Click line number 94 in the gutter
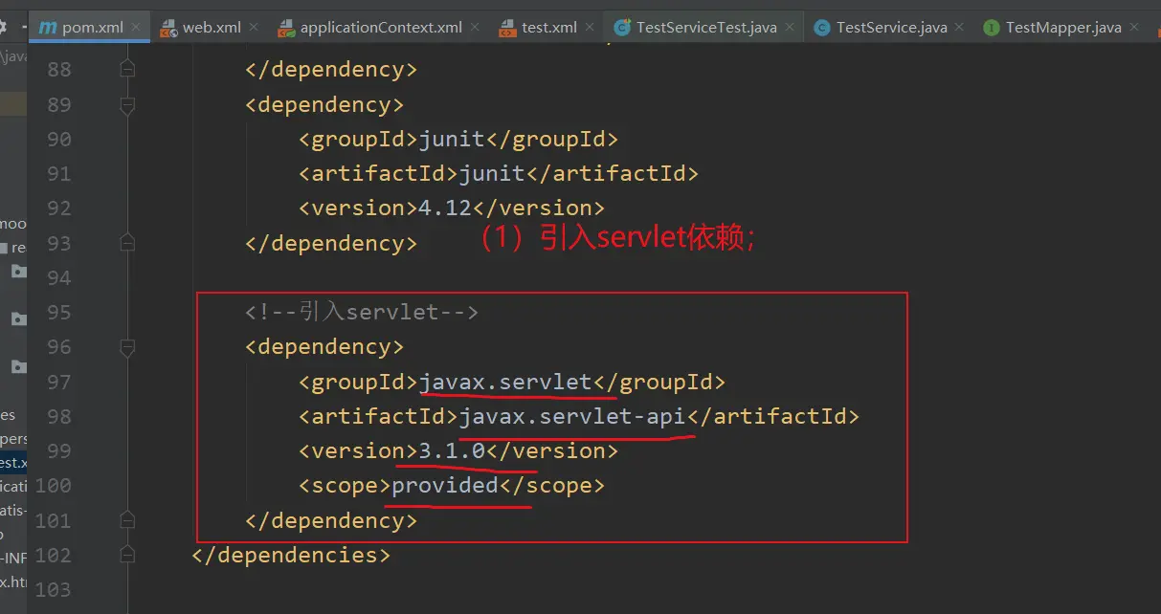 (x=59, y=278)
